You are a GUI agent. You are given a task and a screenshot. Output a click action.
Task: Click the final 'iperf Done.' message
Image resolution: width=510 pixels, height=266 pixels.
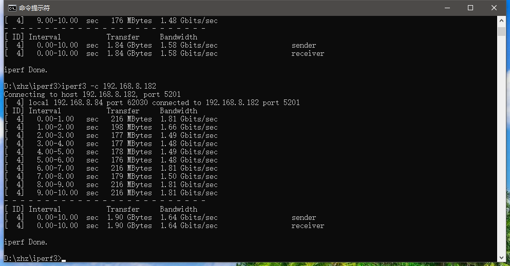point(26,242)
